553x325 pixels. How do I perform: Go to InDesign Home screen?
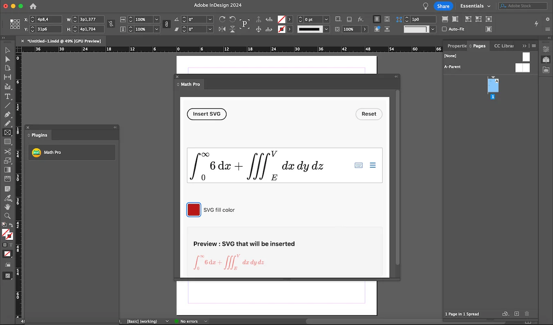(33, 6)
